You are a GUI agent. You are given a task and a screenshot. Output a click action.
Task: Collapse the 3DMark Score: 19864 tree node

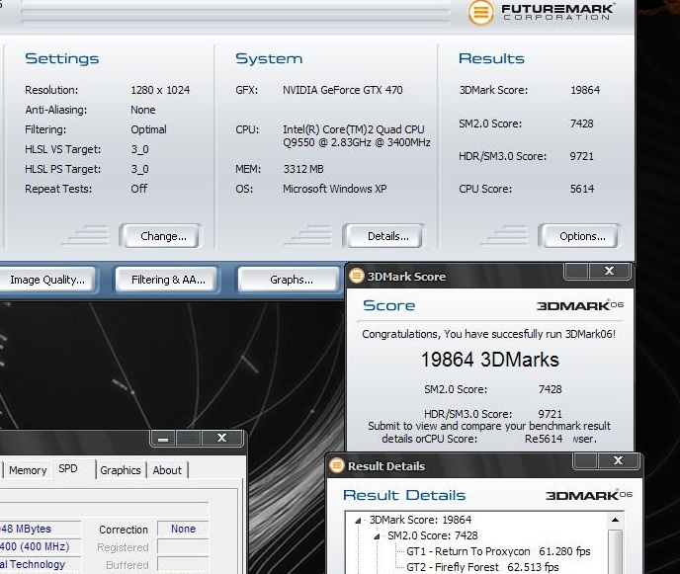pos(358,521)
